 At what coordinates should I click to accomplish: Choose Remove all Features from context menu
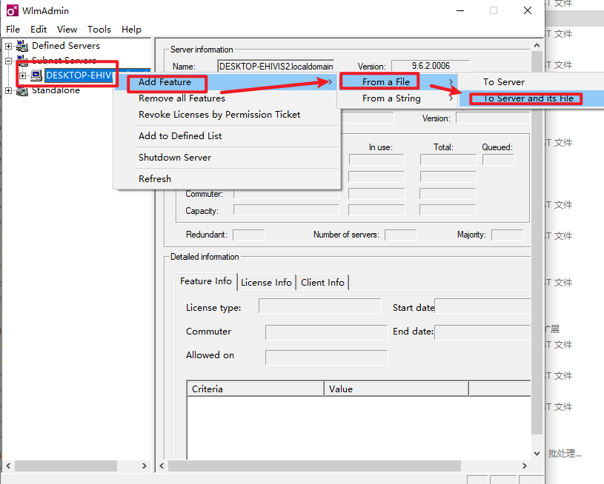182,98
